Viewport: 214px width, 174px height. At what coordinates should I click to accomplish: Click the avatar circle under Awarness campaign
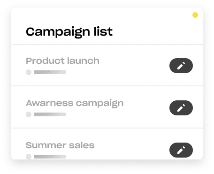pos(29,114)
